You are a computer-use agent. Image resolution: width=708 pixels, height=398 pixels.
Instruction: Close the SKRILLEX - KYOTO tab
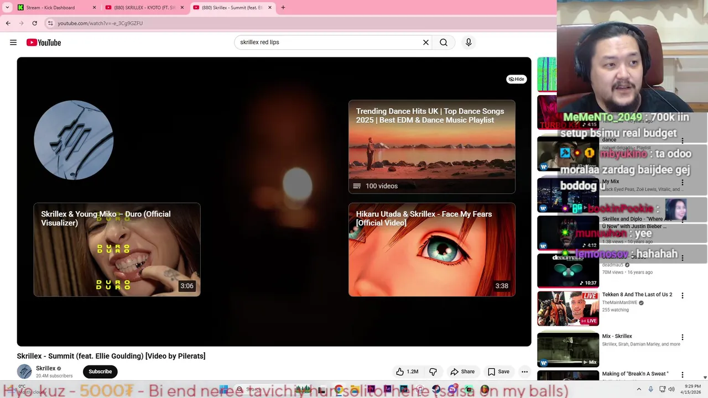coord(182,8)
